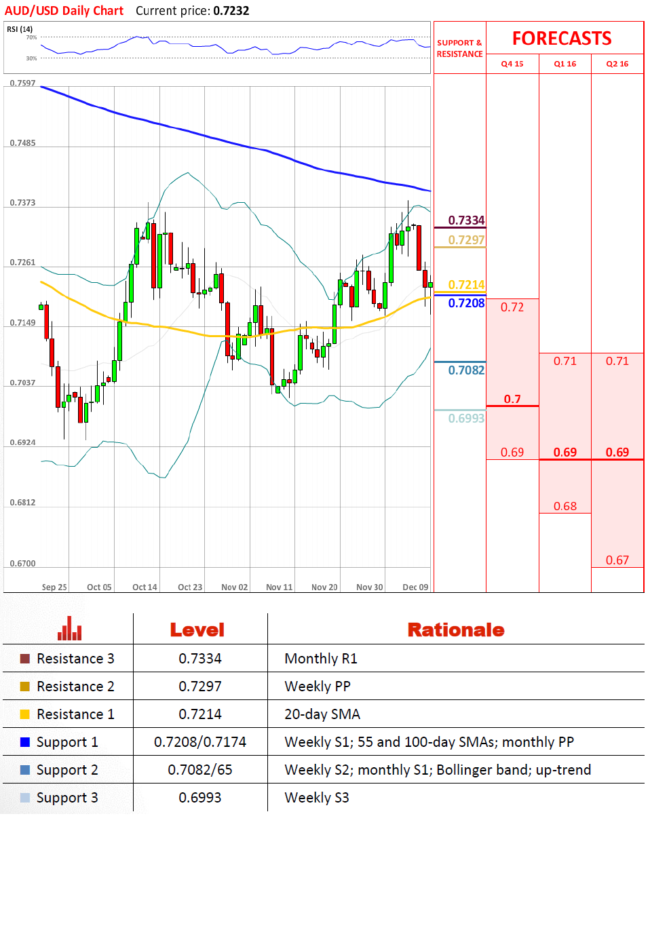Click Resistance 1 yellow color swatch
This screenshot has width=650, height=928.
(25, 714)
